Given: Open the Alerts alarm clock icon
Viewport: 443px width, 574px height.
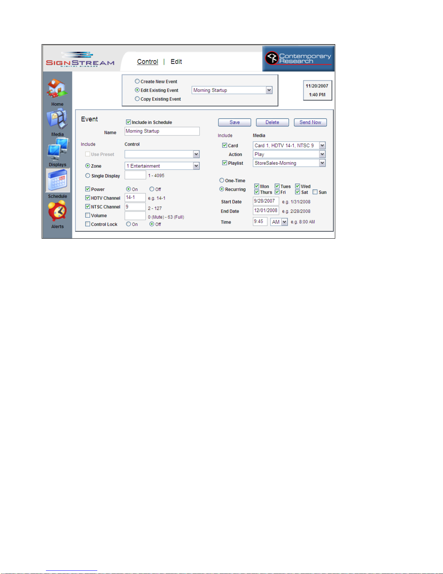Looking at the screenshot, I should pos(57,211).
